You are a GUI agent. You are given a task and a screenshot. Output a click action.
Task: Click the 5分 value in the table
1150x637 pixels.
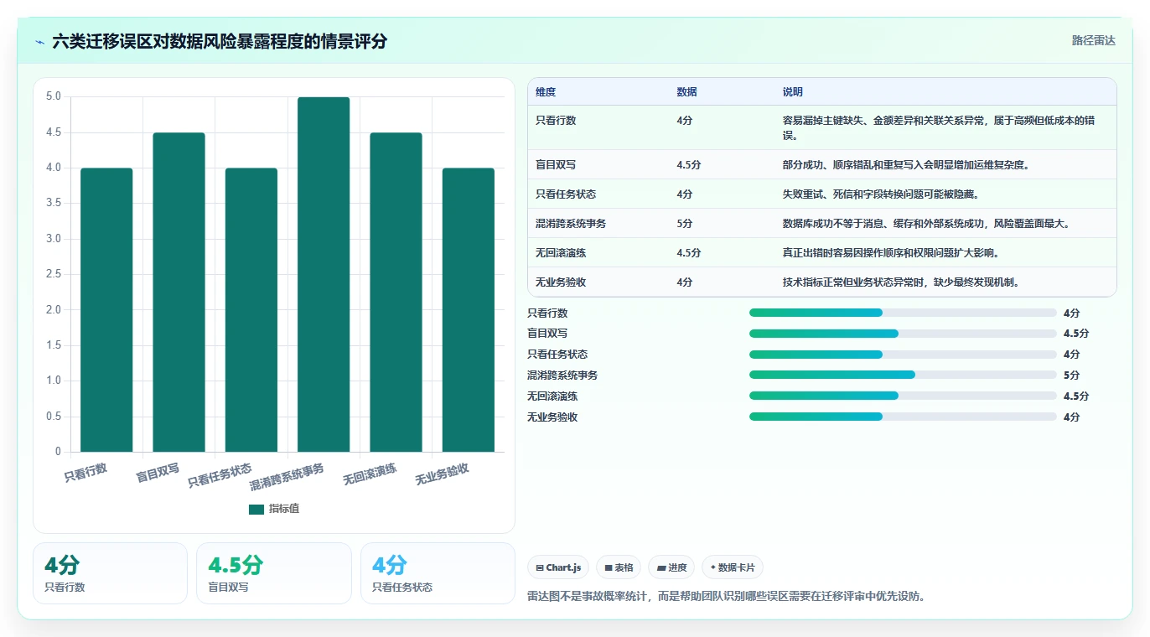point(685,223)
